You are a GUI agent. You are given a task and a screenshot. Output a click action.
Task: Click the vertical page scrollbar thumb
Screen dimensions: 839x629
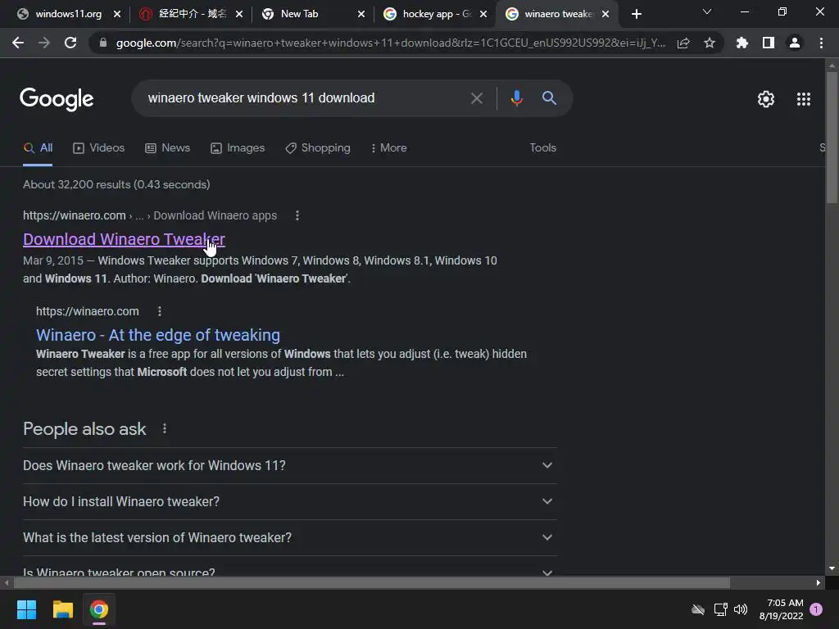click(832, 138)
